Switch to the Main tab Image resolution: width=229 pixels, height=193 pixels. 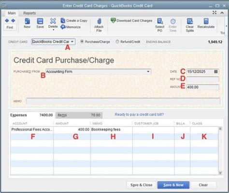[x=12, y=13]
